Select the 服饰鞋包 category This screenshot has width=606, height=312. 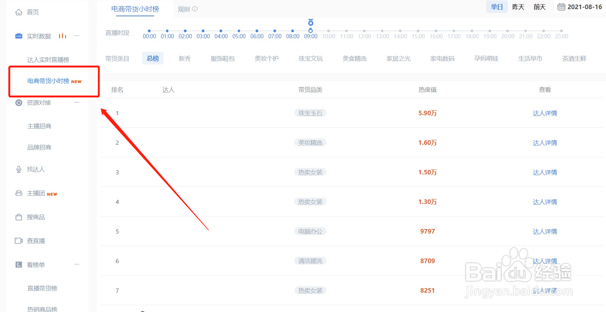click(x=223, y=58)
